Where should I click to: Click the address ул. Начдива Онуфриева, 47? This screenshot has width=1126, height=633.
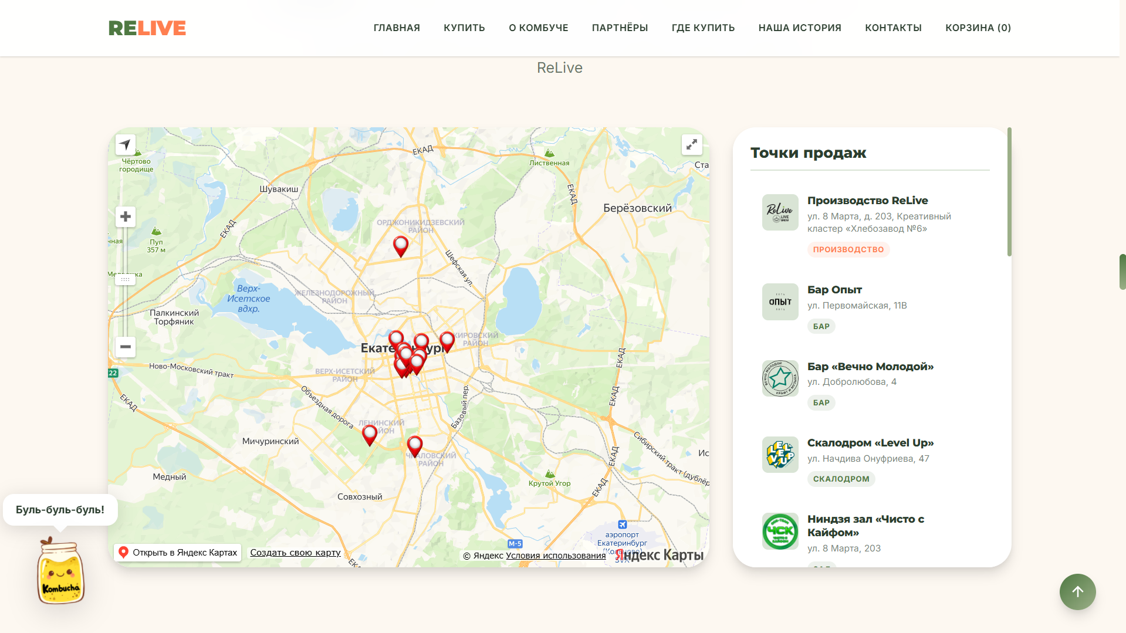[868, 459]
